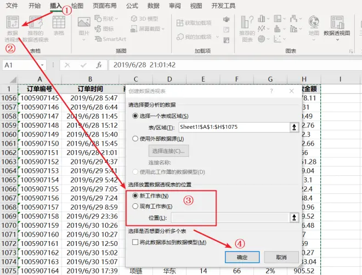Switch to the 公式 (Formulas) tab
The height and width of the screenshot is (275, 362).
click(x=132, y=5)
